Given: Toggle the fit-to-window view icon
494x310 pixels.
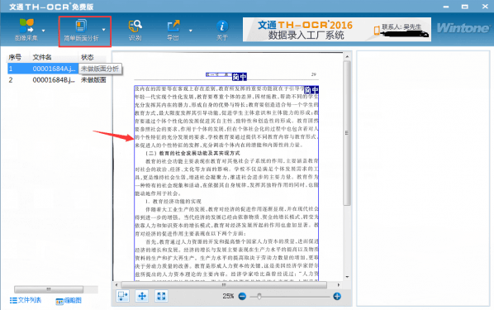Looking at the screenshot, I should 161,296.
